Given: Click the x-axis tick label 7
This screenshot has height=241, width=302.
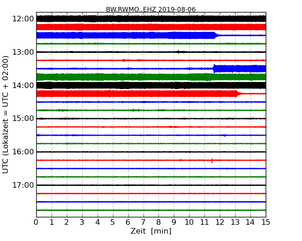Looking at the screenshot, I should 143,222.
